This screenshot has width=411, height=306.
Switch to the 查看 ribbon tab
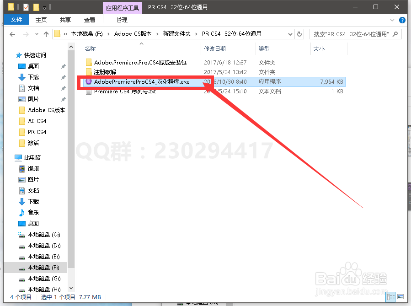pyautogui.click(x=90, y=20)
